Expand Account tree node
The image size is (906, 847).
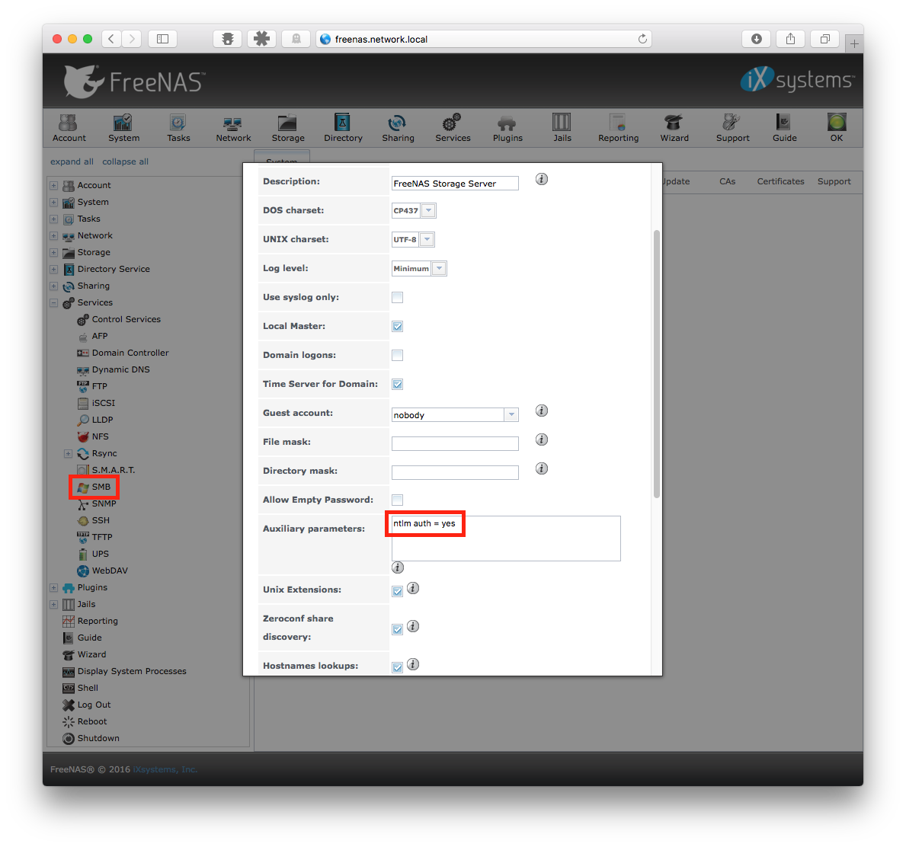point(54,185)
